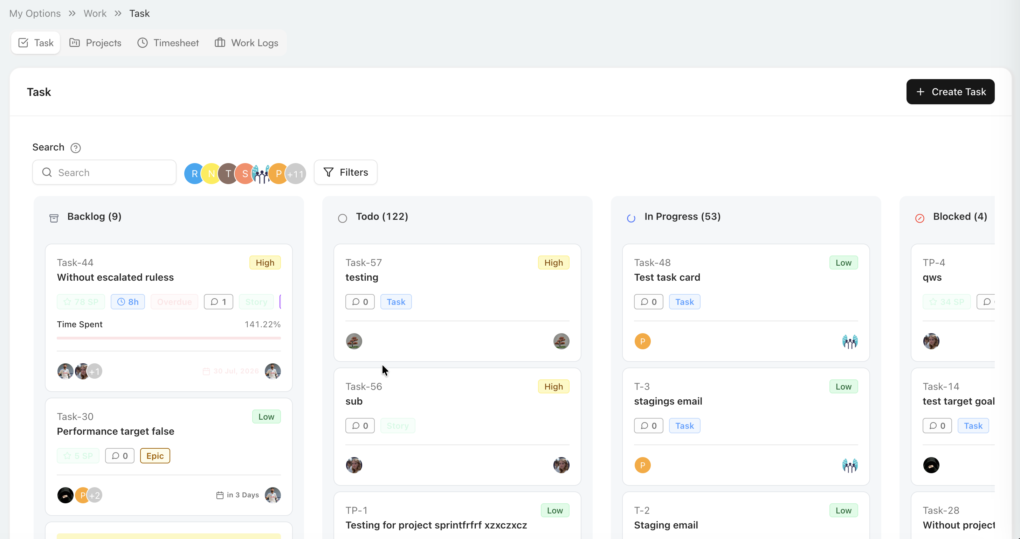Open the Timesheet tab
The height and width of the screenshot is (539, 1020).
point(168,43)
